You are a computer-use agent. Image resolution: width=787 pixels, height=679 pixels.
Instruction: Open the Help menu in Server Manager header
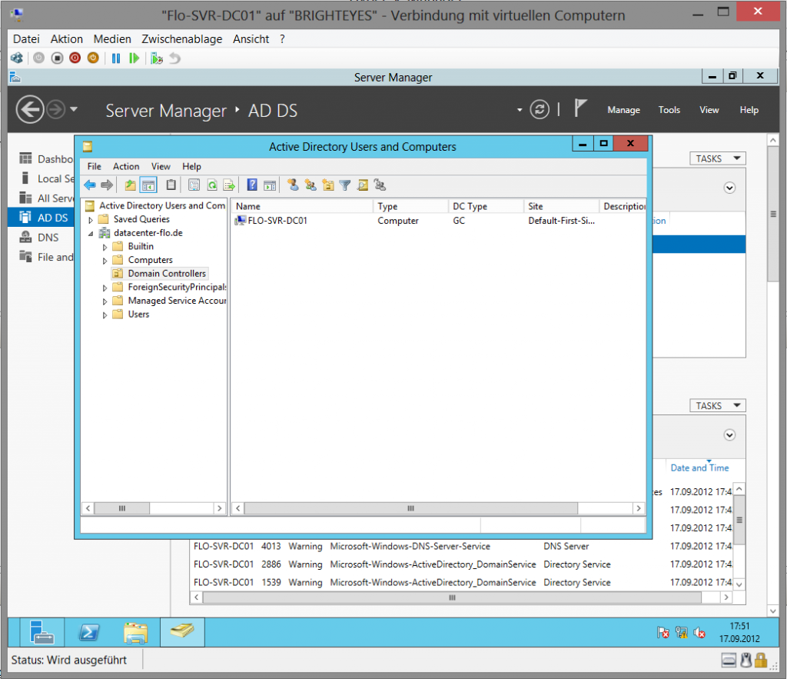[x=749, y=110]
